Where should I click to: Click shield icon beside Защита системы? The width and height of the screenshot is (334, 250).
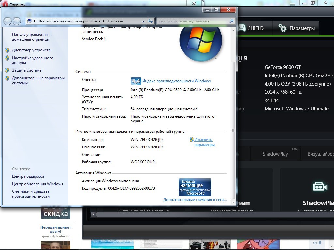tap(7, 70)
